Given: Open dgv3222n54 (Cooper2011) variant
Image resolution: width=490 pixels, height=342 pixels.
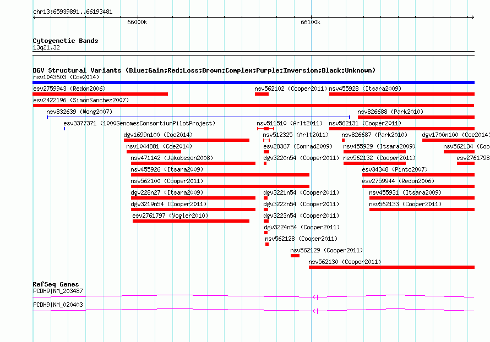Looking at the screenshot, I should (x=301, y=204).
